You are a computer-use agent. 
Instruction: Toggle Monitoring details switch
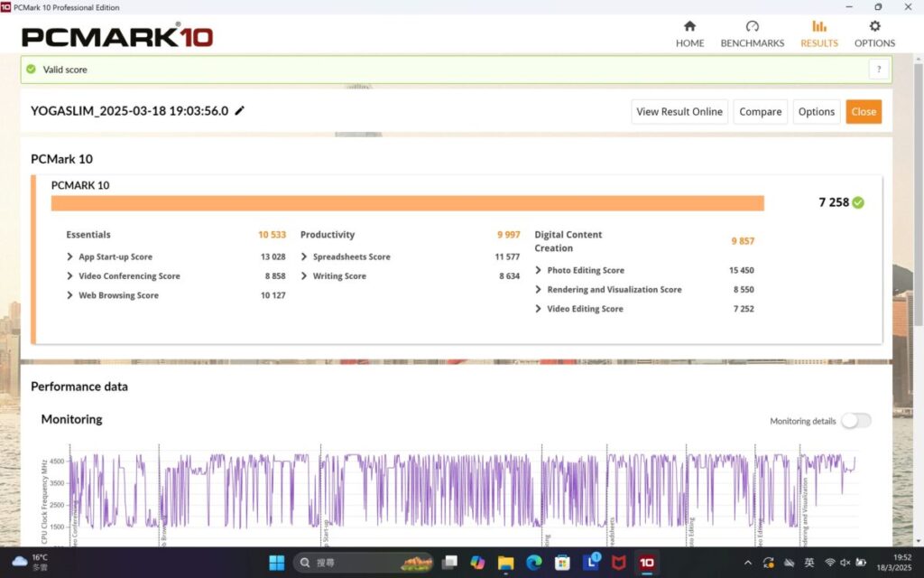(855, 421)
